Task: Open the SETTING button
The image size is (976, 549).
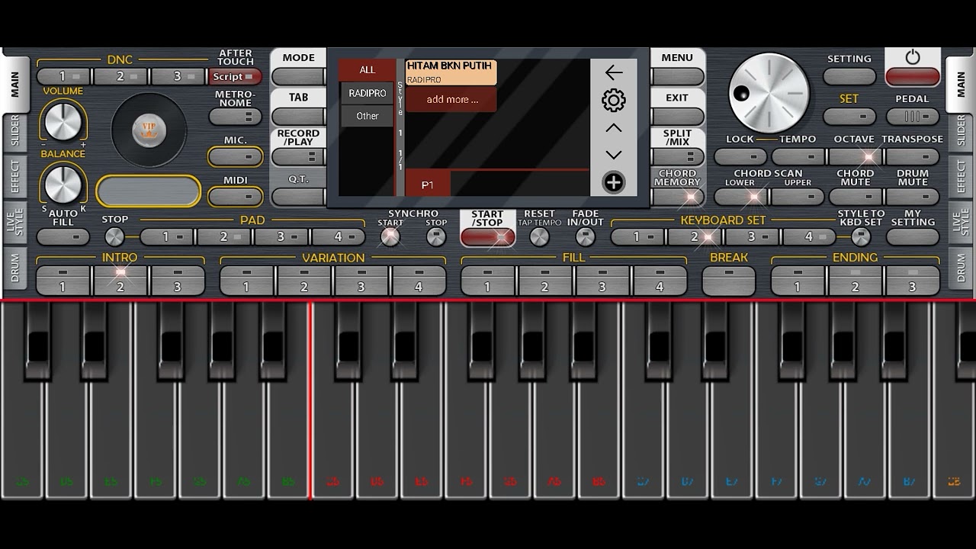Action: click(849, 76)
